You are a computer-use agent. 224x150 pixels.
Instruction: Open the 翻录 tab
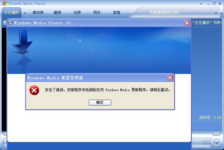point(58,13)
